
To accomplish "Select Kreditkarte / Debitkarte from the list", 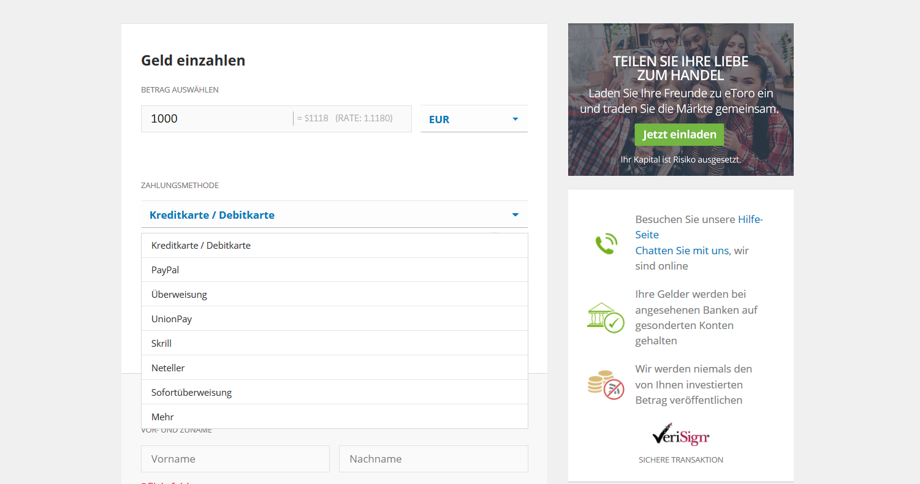I will click(335, 245).
